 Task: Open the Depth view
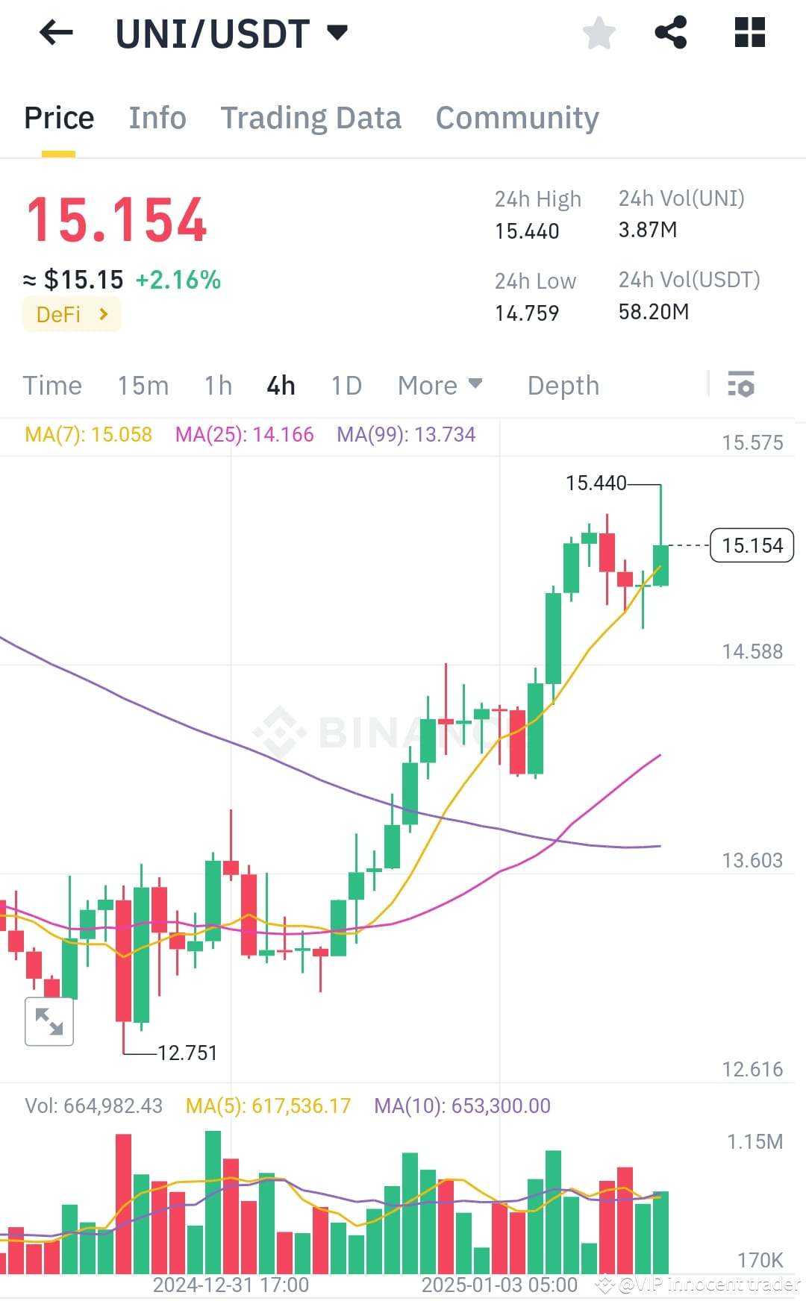[x=563, y=386]
